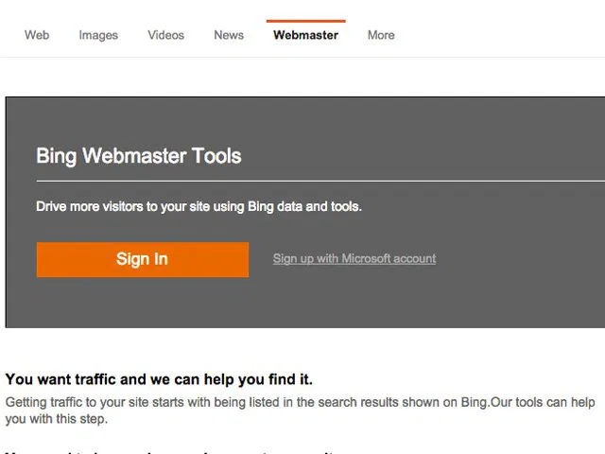Go to the Videos tab
The width and height of the screenshot is (605, 454).
165,35
